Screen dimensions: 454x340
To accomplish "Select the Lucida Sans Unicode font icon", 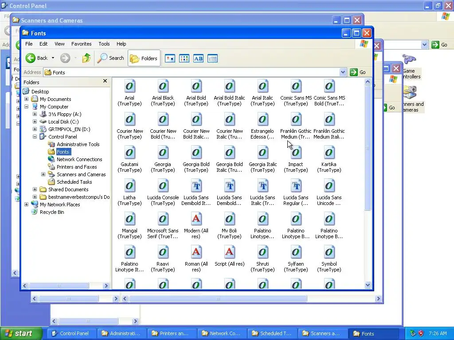I will click(x=329, y=186).
